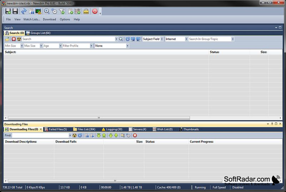
Task: Open the File menu
Action: [x=8, y=19]
